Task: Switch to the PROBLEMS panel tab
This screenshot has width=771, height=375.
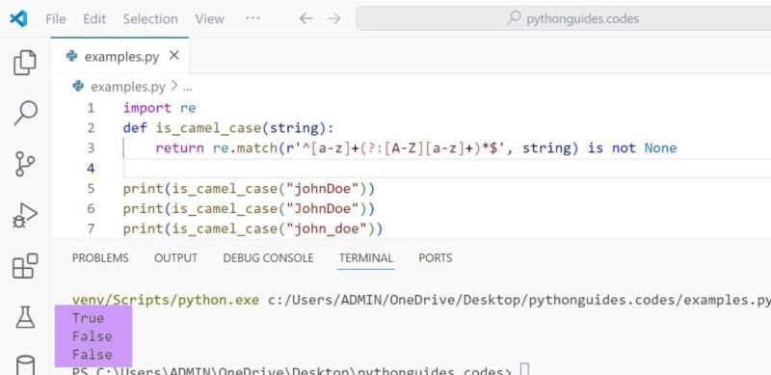Action: 100,258
